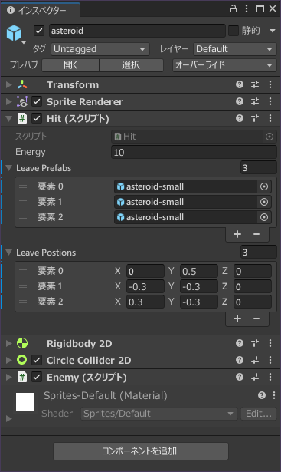Expand the Circle Collider 2D component

point(9,360)
